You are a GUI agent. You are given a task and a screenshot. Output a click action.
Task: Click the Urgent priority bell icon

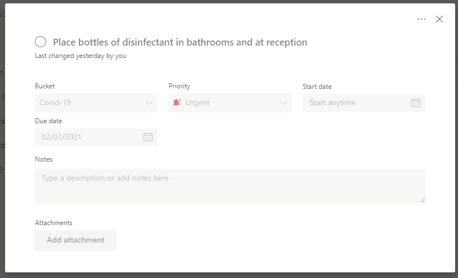pyautogui.click(x=177, y=103)
